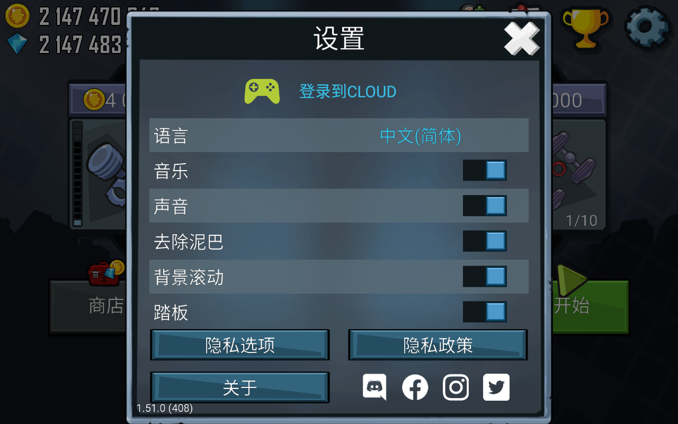Tap the gold coin currency icon
The height and width of the screenshot is (424, 678).
tap(17, 16)
